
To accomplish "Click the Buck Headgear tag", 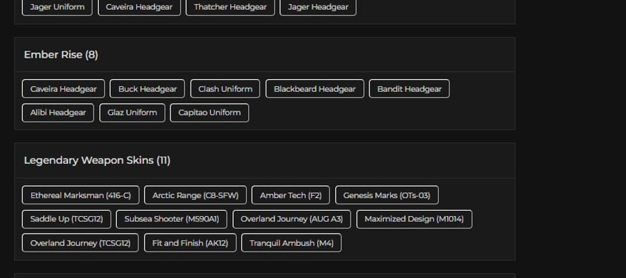I will point(147,89).
